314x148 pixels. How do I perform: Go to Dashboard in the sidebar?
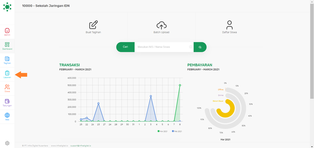tap(7, 46)
